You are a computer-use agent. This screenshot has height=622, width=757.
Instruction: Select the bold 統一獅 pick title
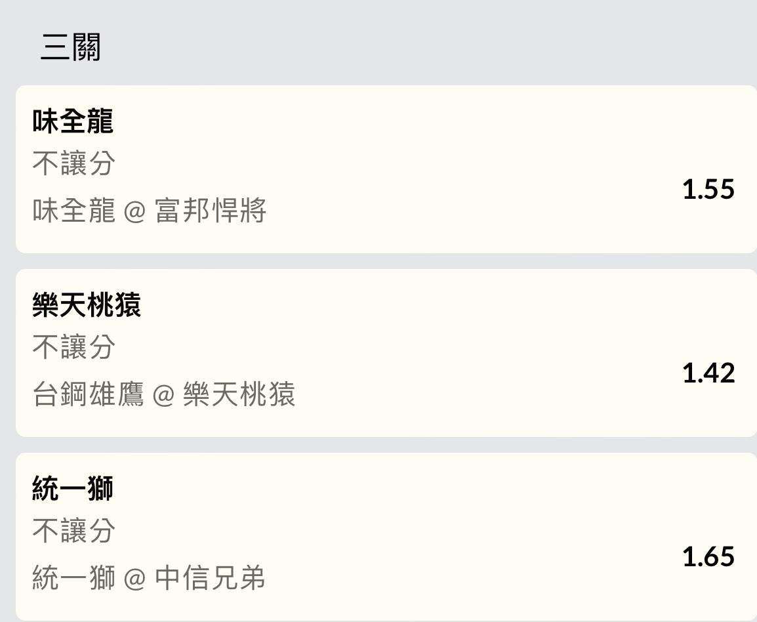(73, 489)
